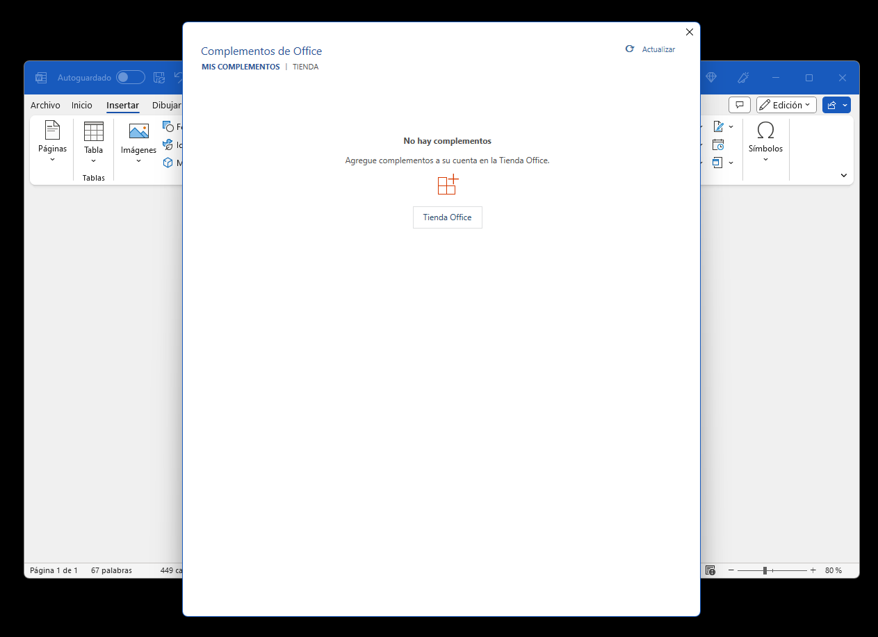Click the megaphone what's-new icon in title bar
Image resolution: width=878 pixels, height=637 pixels.
pyautogui.click(x=743, y=78)
